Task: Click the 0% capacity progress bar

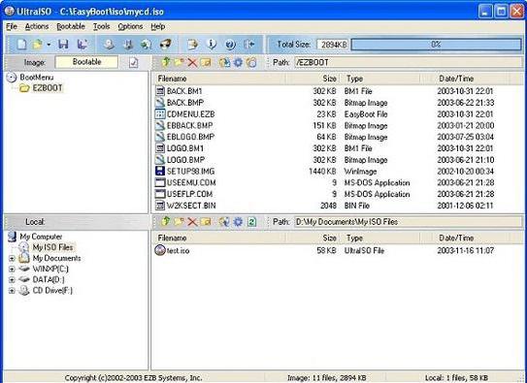Action: pos(436,45)
